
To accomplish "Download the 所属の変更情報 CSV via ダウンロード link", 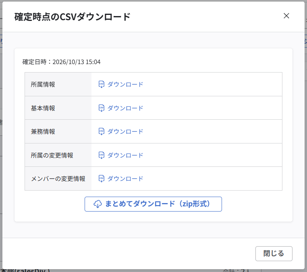I will 125,155.
